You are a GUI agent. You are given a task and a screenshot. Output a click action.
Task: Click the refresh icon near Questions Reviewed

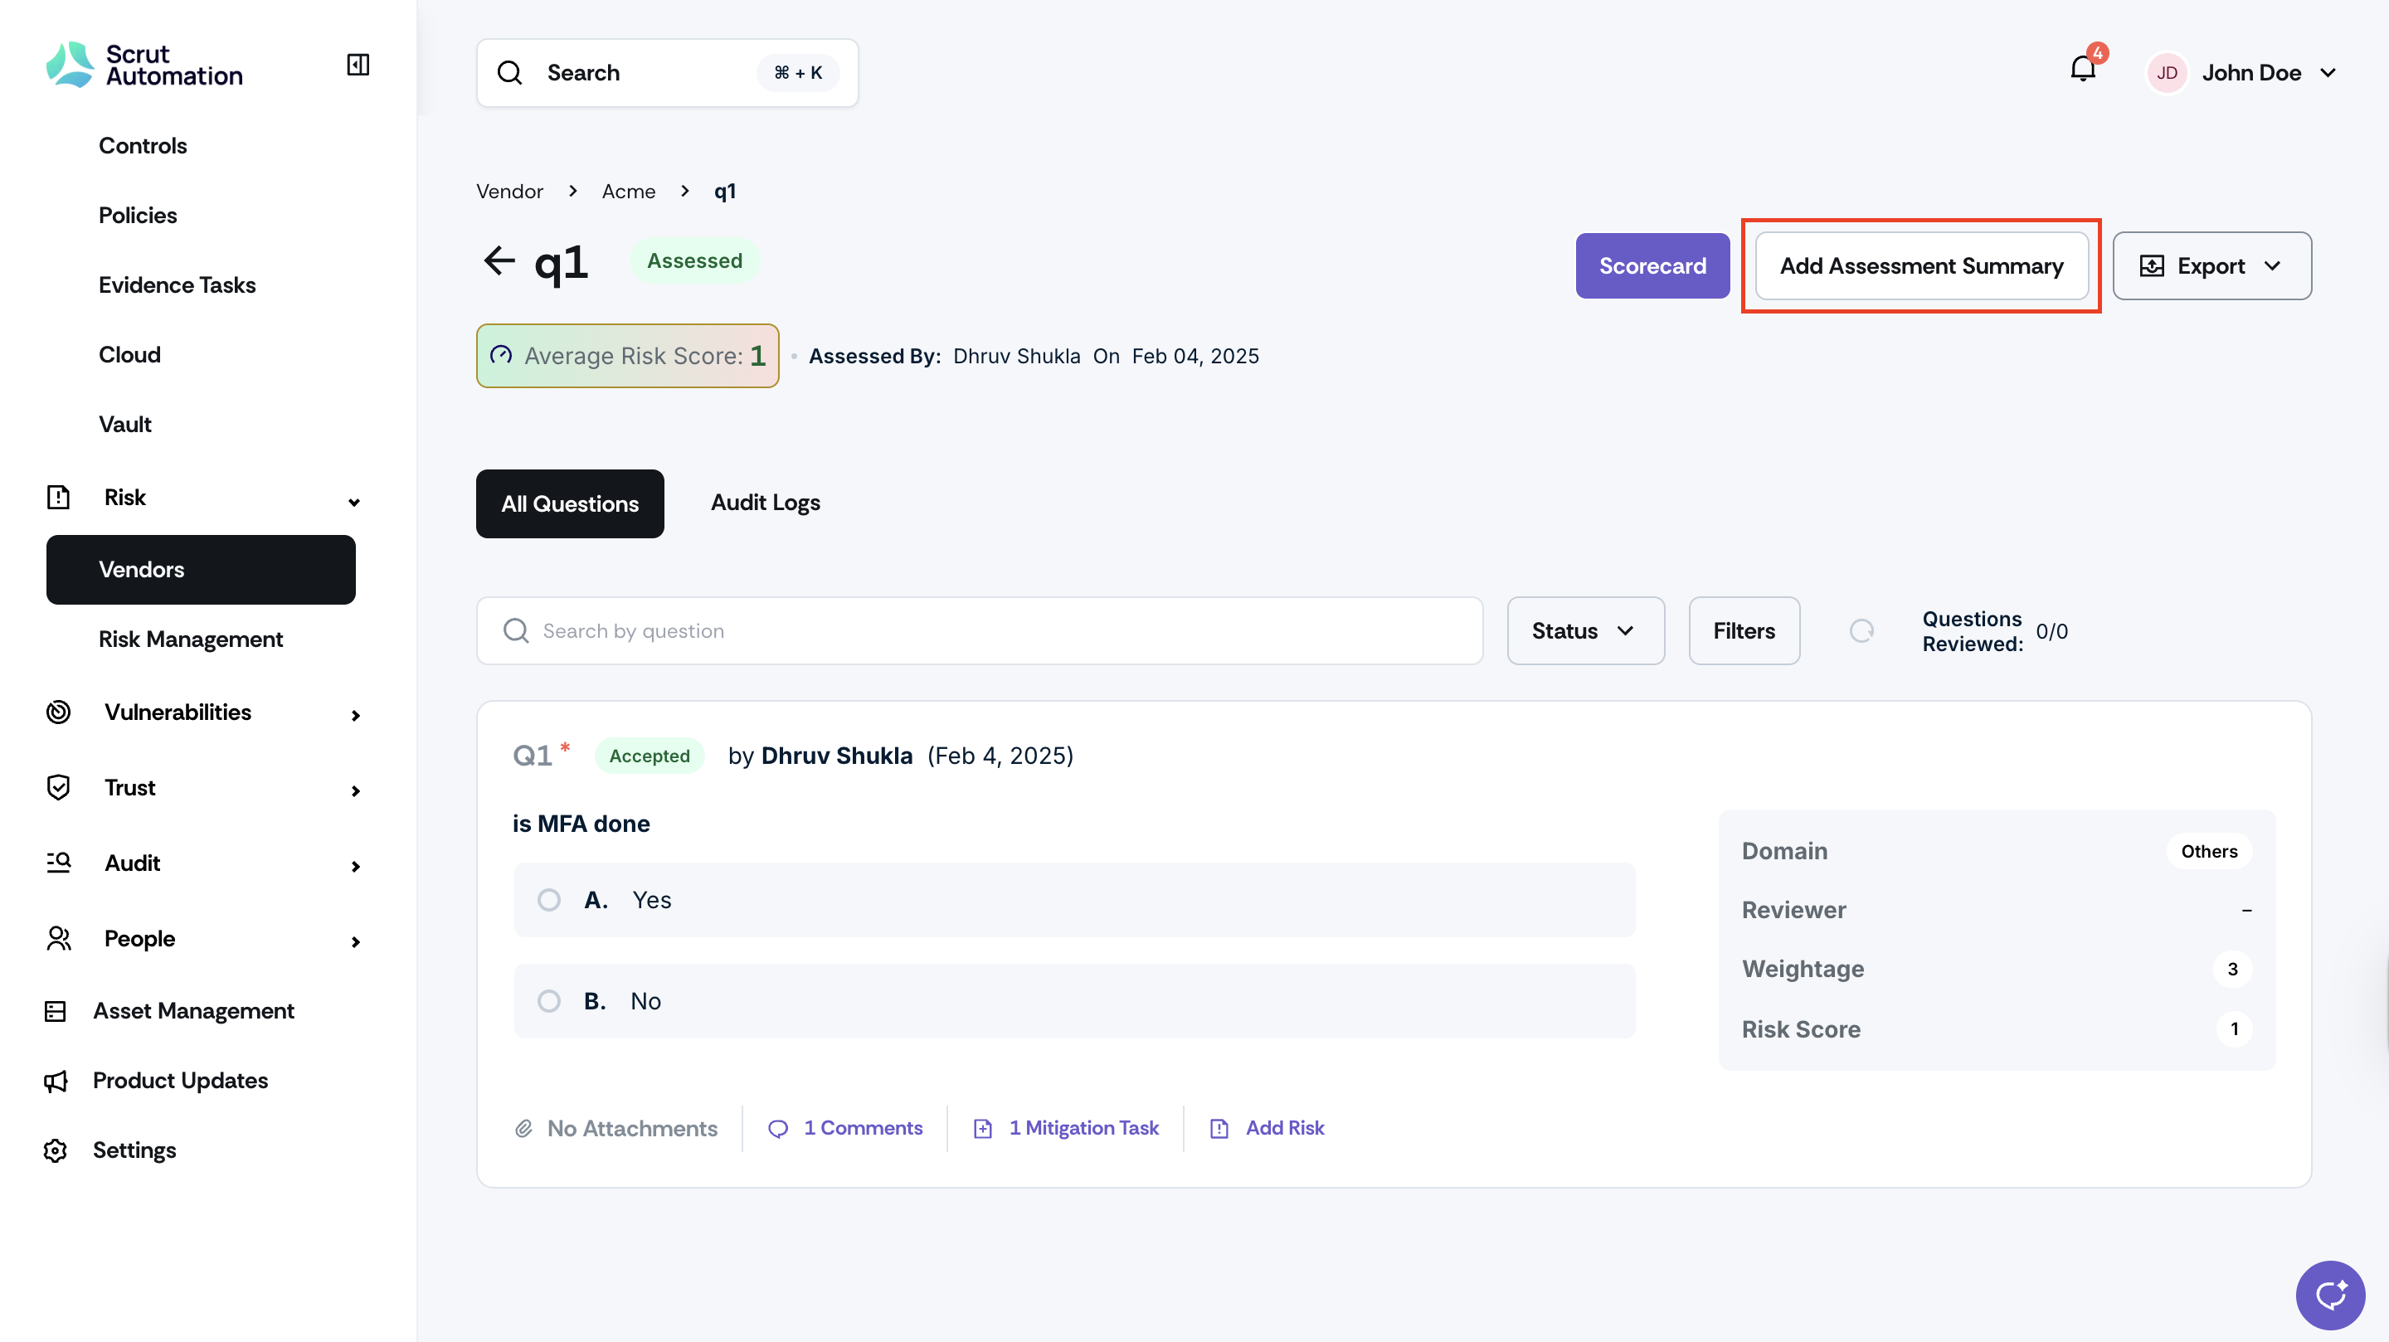[1861, 630]
